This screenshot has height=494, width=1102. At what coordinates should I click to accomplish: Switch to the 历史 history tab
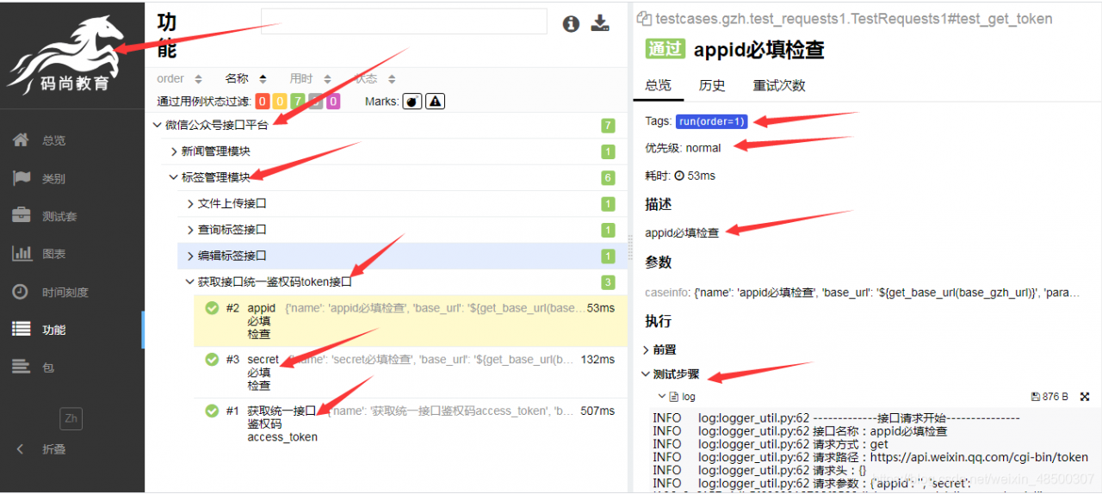[712, 85]
